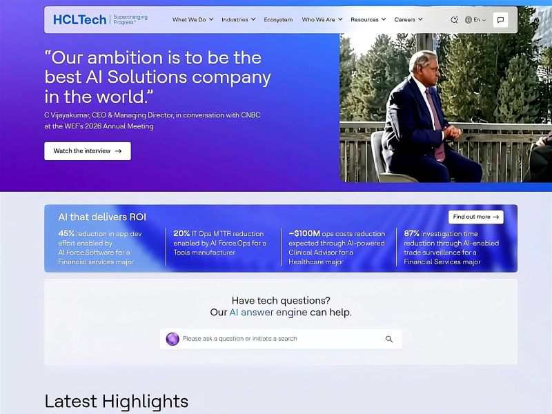Open the Ecosystem menu item

pyautogui.click(x=278, y=20)
